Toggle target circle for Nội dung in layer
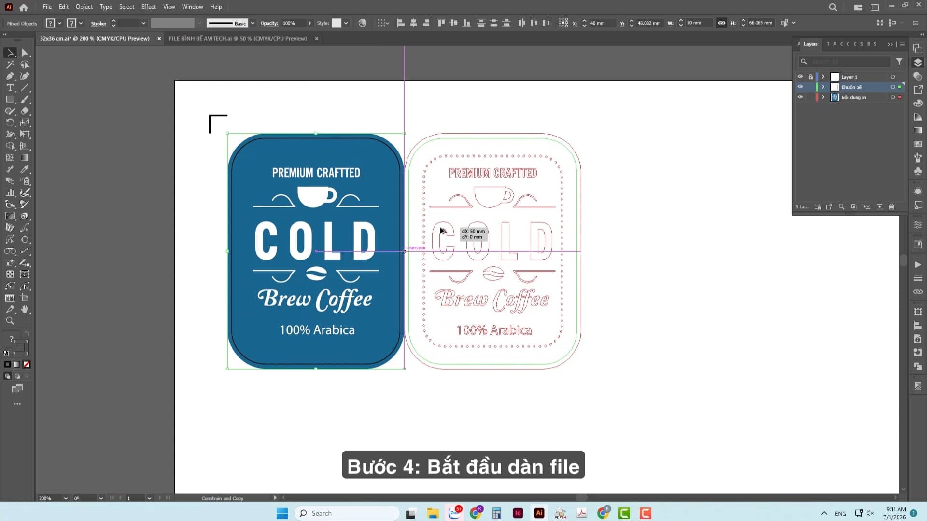 click(x=893, y=97)
